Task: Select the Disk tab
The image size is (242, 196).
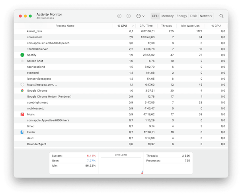Action: tap(193, 16)
